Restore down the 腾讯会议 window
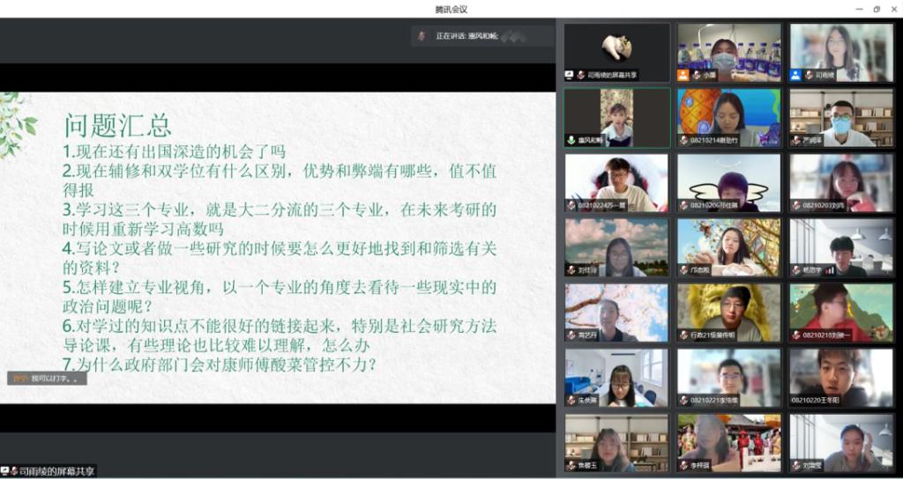The height and width of the screenshot is (479, 903). click(876, 9)
